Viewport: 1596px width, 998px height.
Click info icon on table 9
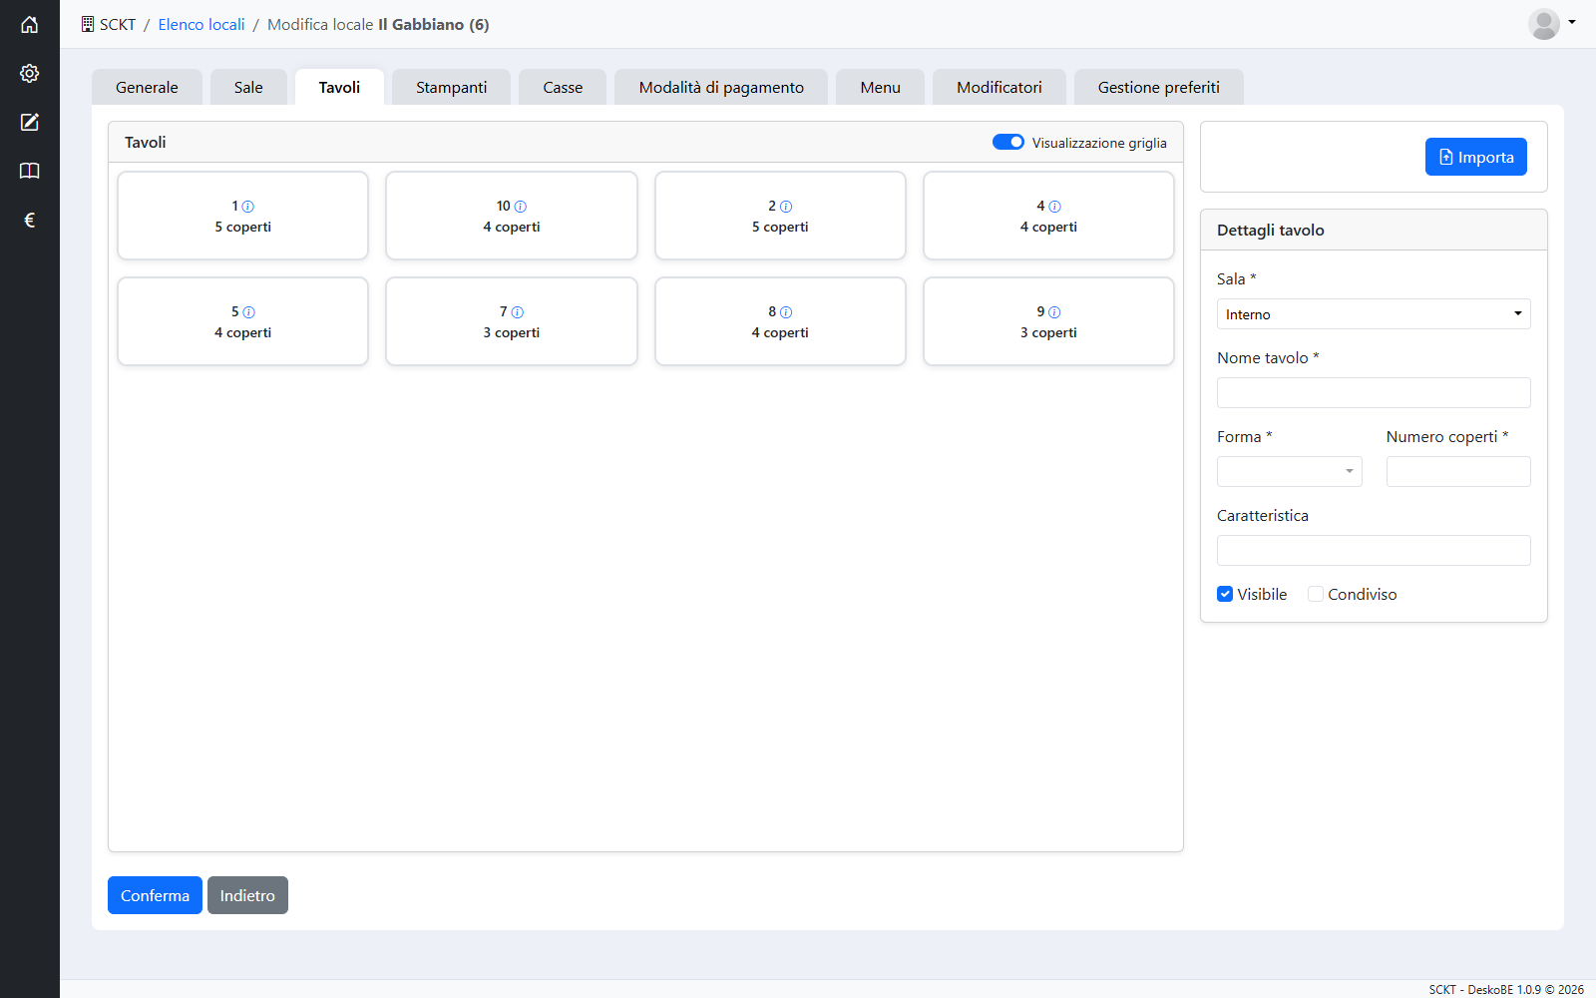[1054, 312]
